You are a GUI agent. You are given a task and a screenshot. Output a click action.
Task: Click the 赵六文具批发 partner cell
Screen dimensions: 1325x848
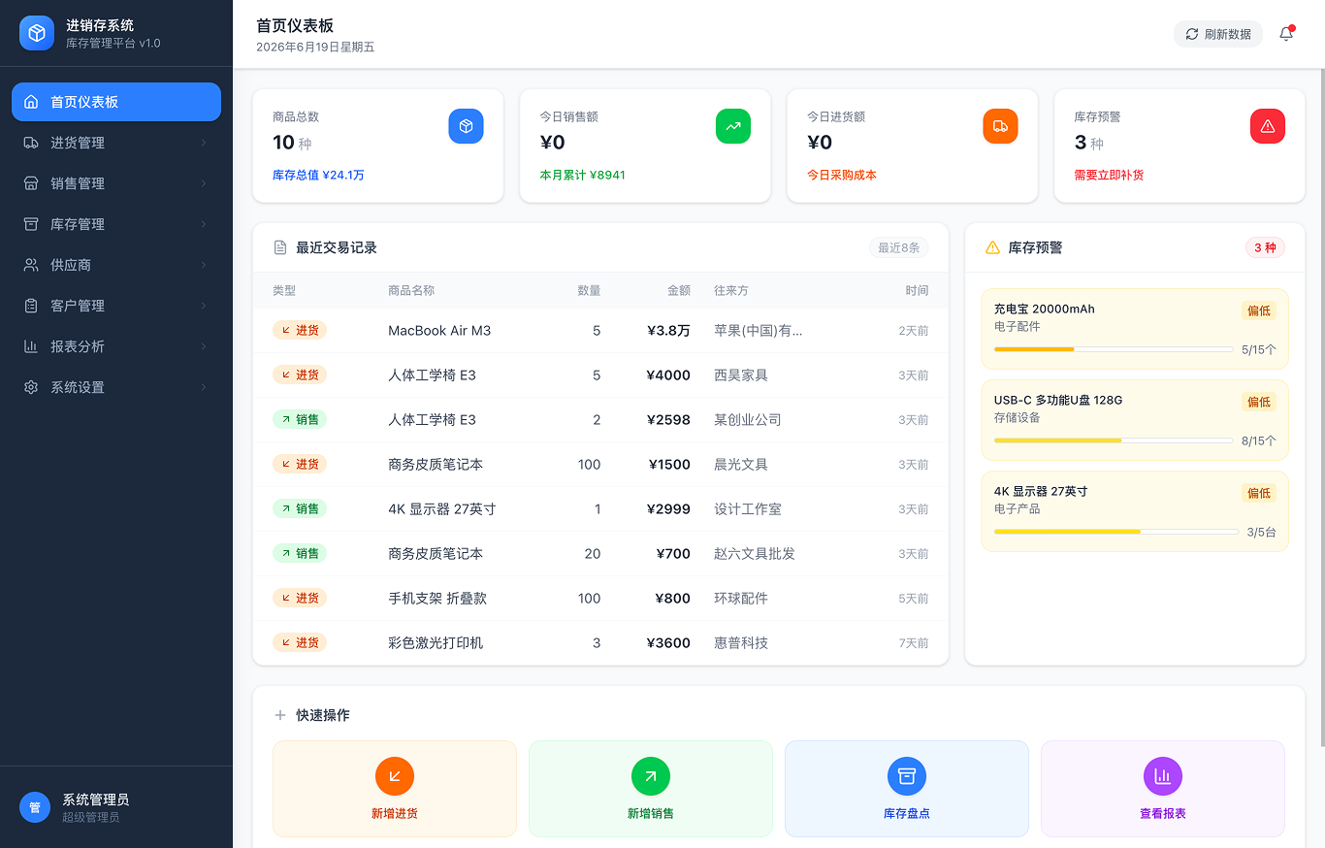(x=755, y=554)
